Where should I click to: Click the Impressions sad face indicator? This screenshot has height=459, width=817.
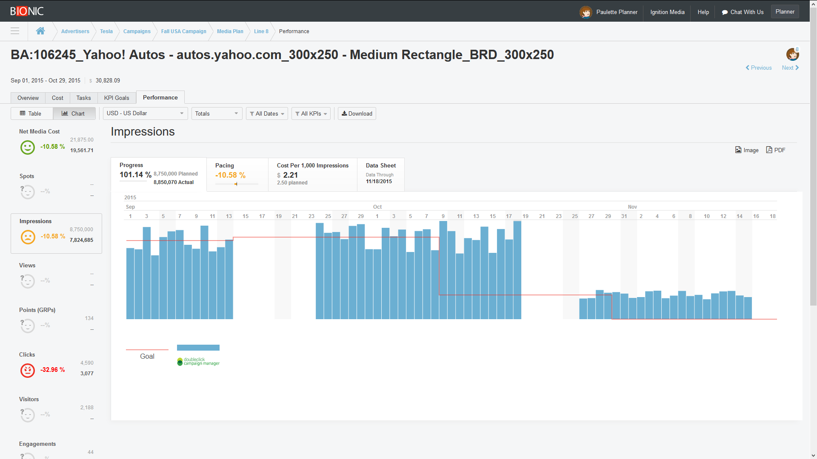tap(27, 237)
